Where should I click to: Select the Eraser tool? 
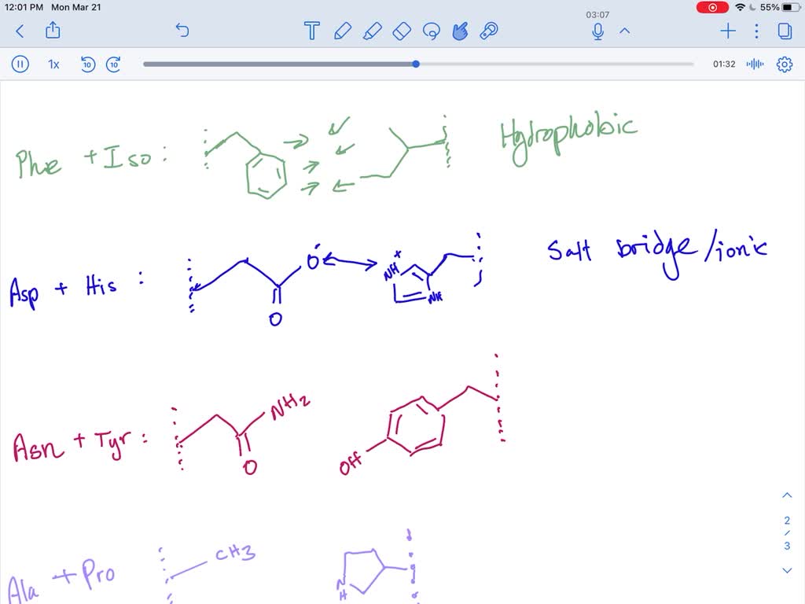[x=402, y=31]
